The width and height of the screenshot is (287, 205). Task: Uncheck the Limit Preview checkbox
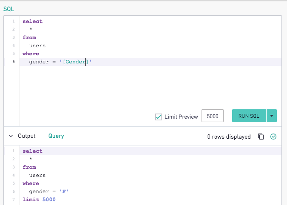(159, 117)
